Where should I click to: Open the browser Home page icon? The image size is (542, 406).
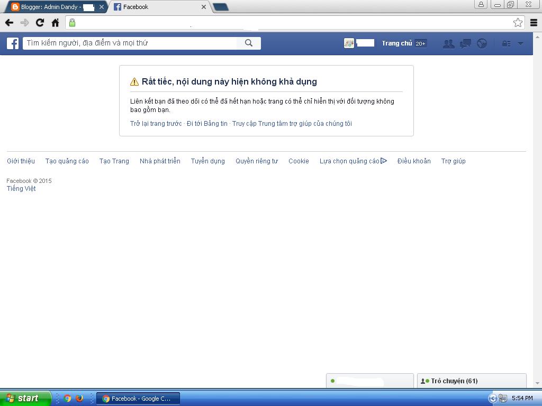(55, 23)
